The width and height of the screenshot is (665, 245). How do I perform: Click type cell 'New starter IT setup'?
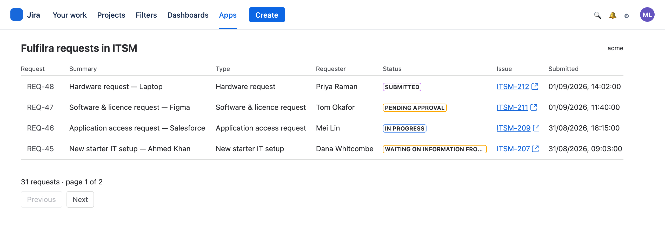(250, 149)
